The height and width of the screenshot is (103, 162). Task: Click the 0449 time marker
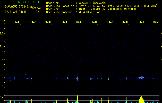tap(141, 22)
